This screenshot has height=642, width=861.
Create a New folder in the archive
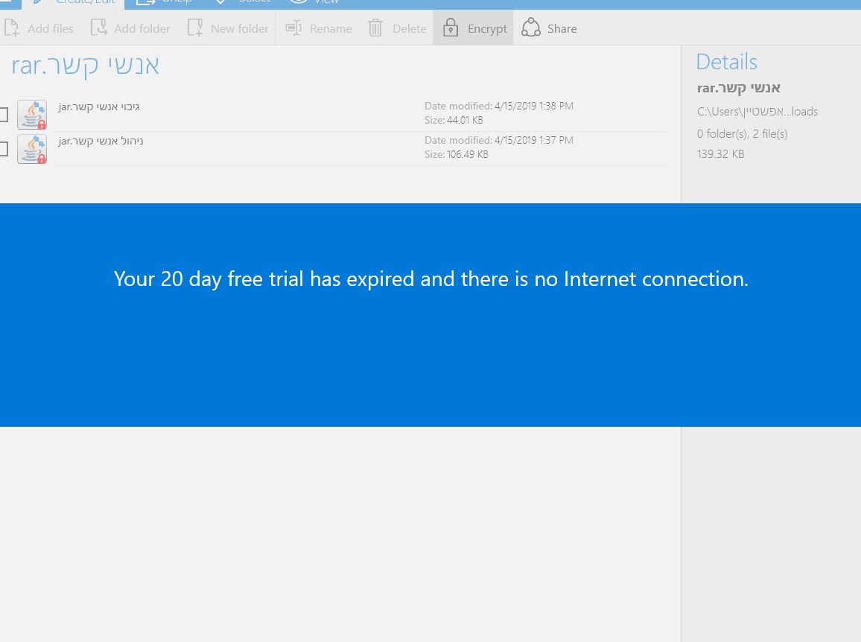(227, 28)
